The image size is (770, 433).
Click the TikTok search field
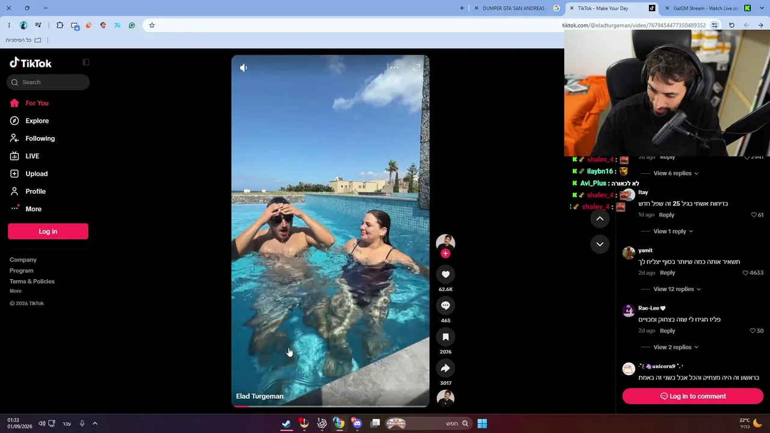pyautogui.click(x=48, y=82)
